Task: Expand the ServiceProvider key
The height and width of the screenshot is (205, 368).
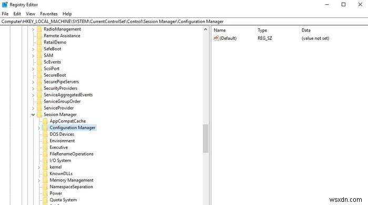Action: [x=33, y=108]
